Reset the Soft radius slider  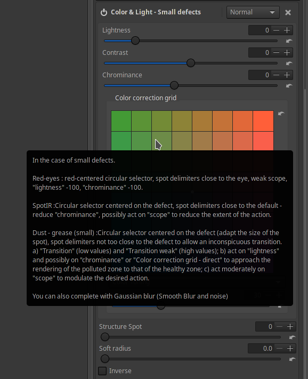point(293,359)
